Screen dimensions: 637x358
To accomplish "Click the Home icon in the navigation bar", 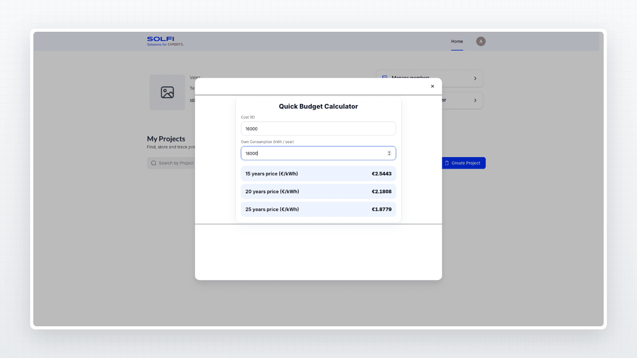I will (x=457, y=41).
